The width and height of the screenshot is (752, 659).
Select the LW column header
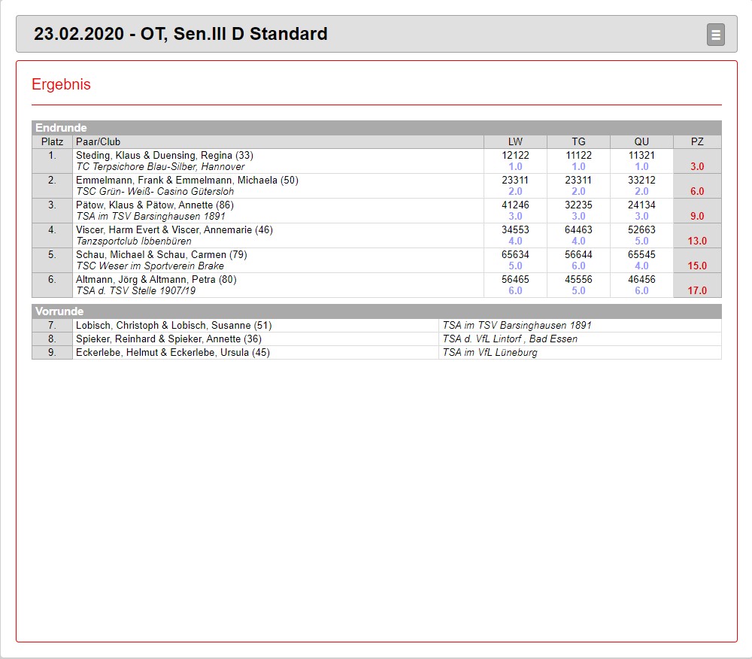[x=515, y=141]
